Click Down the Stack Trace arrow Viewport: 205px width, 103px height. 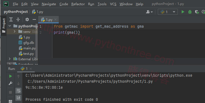coord(18,84)
